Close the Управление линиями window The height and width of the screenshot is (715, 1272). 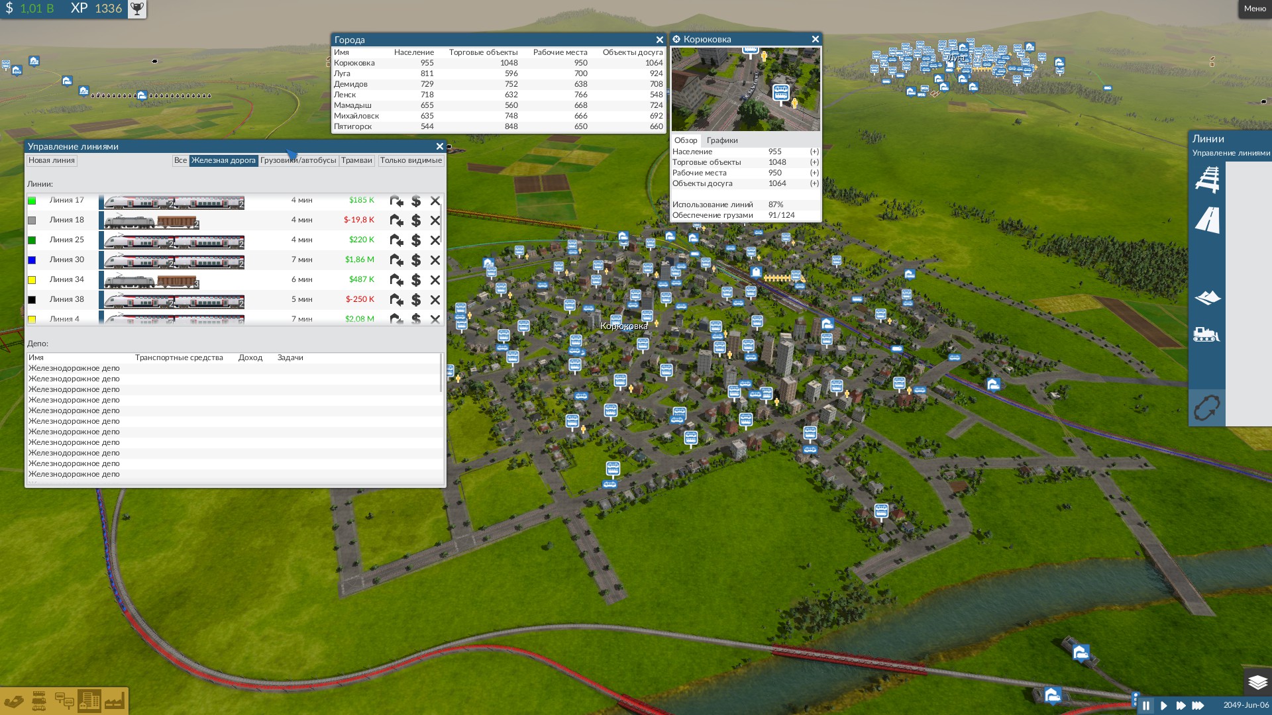439,146
